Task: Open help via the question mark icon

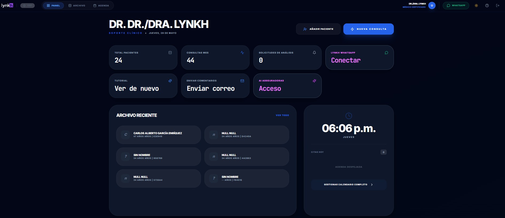Action: pos(487,5)
